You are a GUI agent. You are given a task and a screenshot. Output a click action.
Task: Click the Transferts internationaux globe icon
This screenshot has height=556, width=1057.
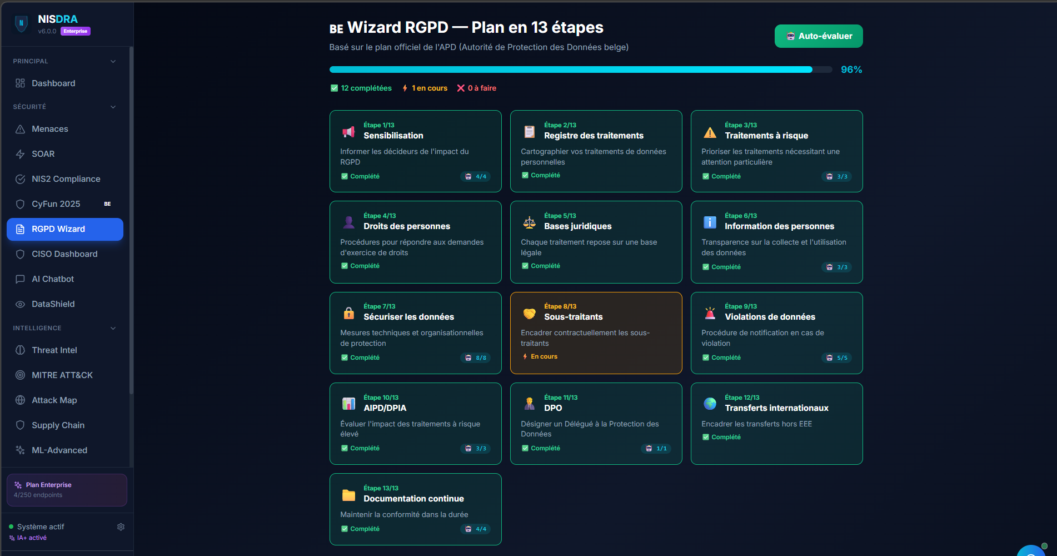point(710,404)
